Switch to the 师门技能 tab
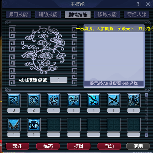 pos(18,15)
